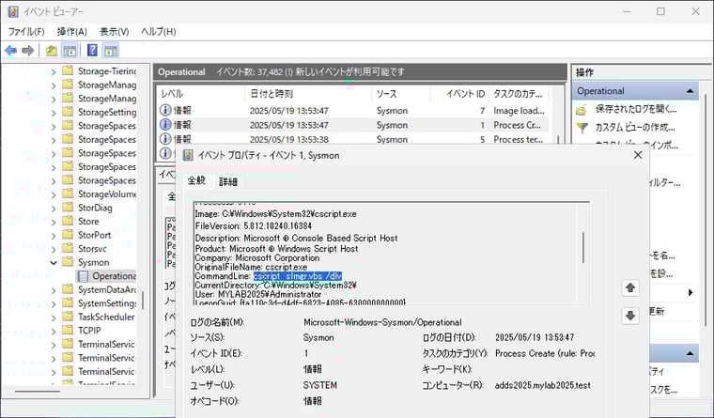Toggle the console tree pane toolbar icon
Image resolution: width=714 pixels, height=418 pixels.
coord(69,51)
